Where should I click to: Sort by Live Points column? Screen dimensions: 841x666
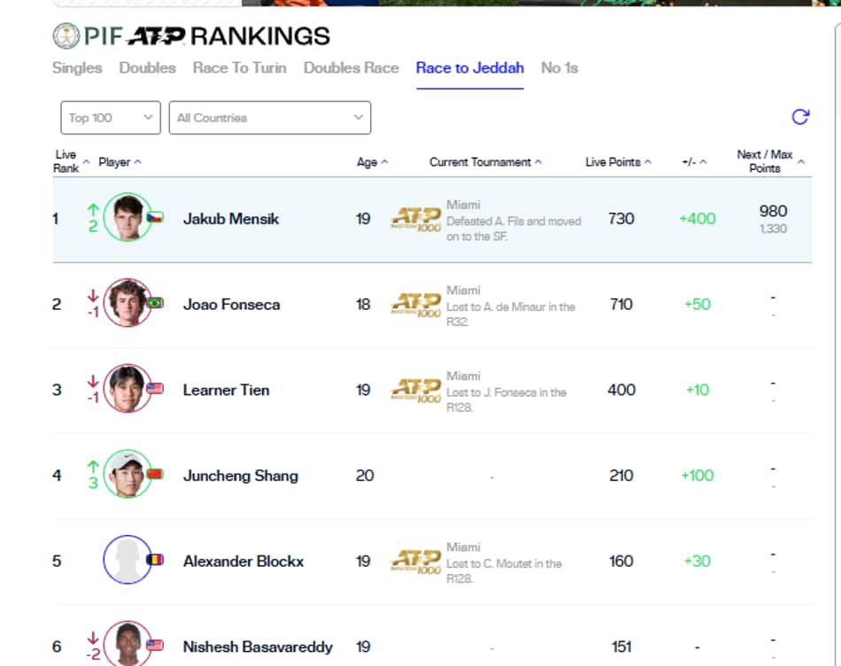(x=618, y=162)
